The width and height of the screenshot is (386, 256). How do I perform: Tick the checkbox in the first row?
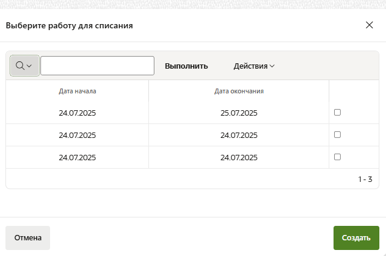[337, 112]
